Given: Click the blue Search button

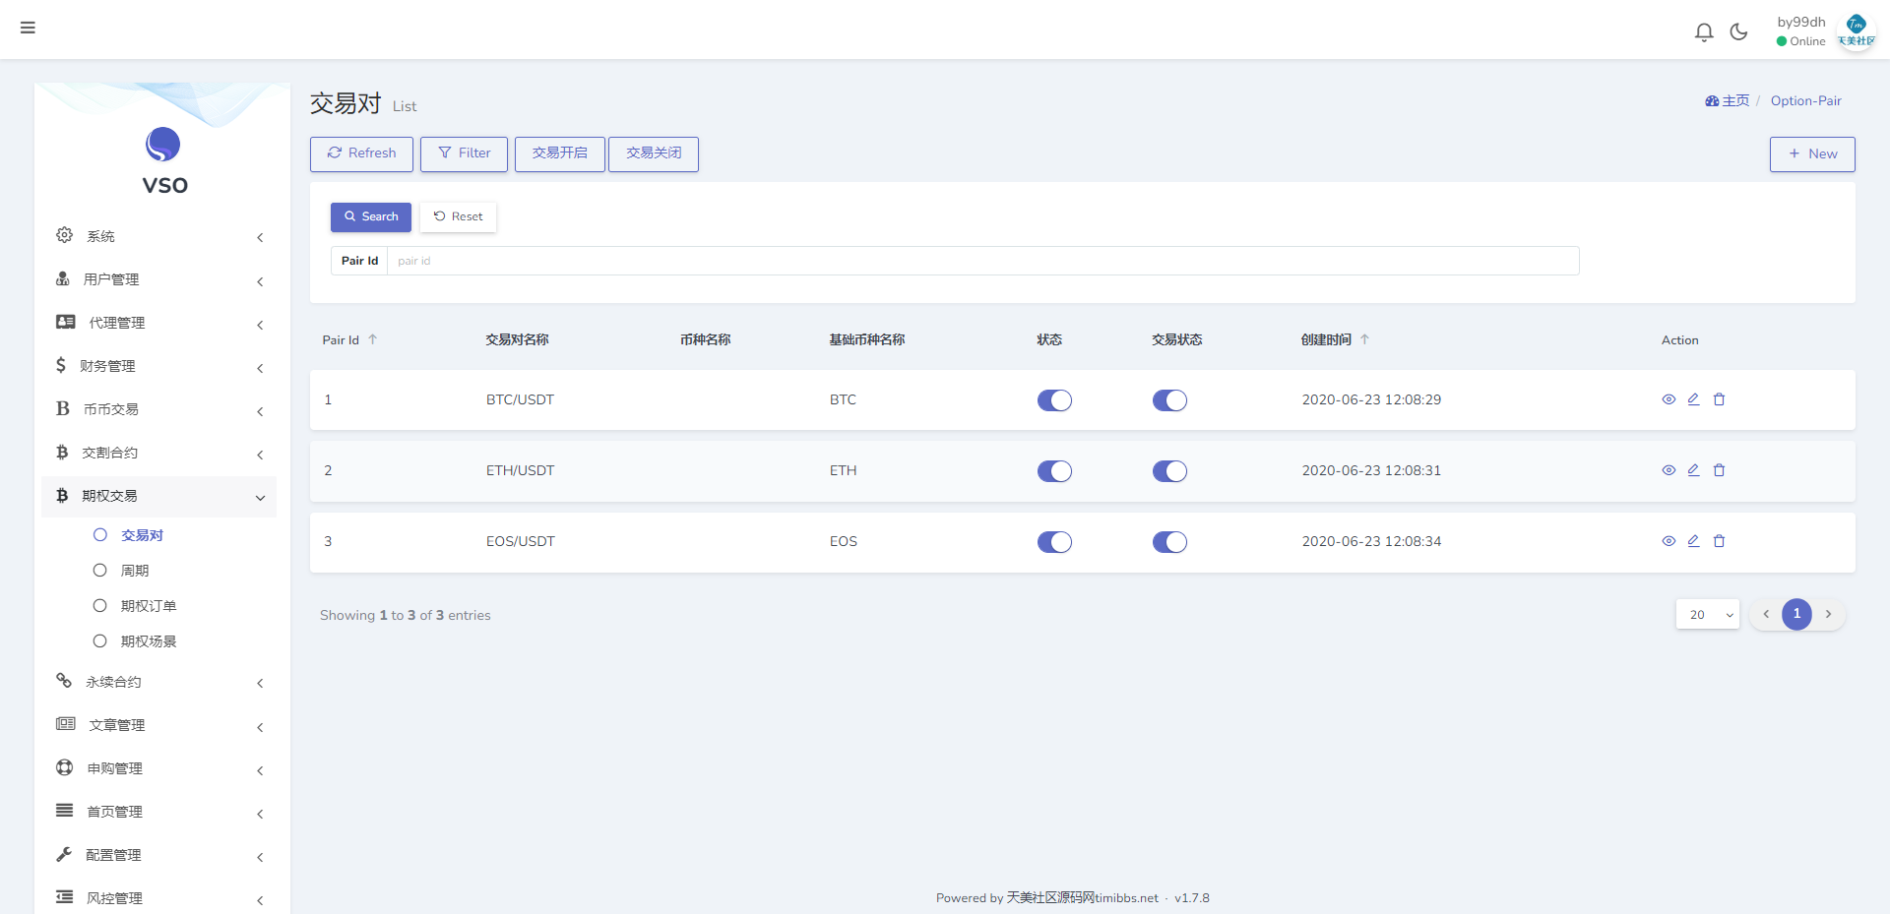Looking at the screenshot, I should (x=371, y=216).
